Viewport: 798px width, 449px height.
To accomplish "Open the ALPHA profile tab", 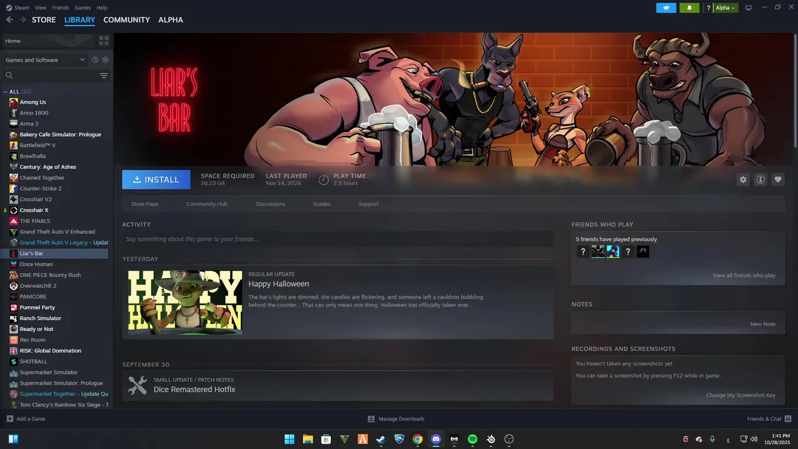I will click(x=171, y=20).
